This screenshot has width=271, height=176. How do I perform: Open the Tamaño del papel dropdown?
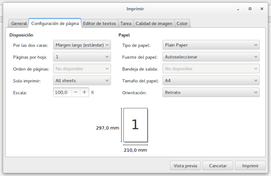click(211, 81)
